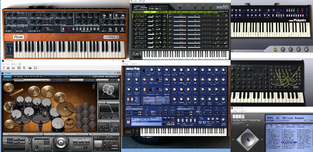Screen dimensions: 313x152
Task: Open the File menu above the drummer toolbar
Action: pos(3,64)
